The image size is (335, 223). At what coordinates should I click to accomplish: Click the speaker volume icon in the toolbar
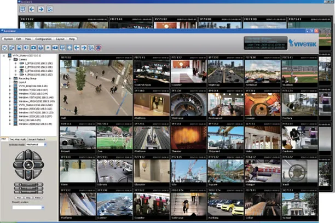tap(26, 48)
